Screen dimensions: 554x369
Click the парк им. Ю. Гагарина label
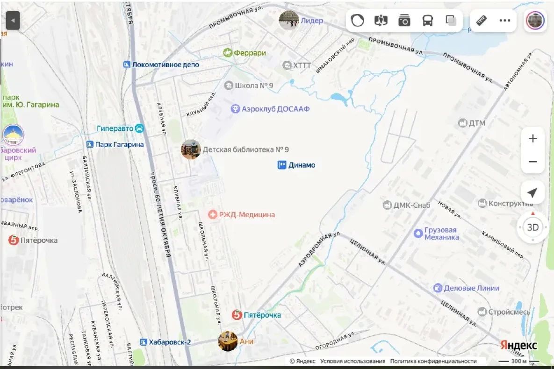(30, 101)
